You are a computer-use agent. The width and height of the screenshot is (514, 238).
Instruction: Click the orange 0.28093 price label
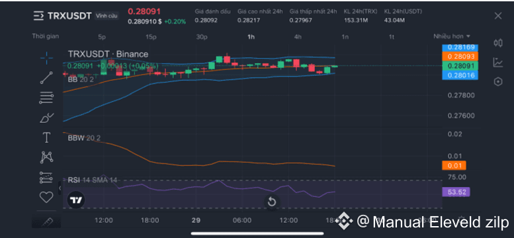click(460, 57)
